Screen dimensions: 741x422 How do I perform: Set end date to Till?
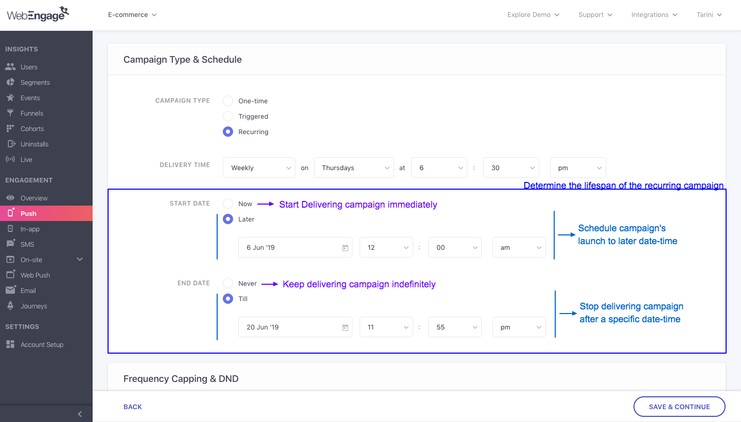(228, 299)
